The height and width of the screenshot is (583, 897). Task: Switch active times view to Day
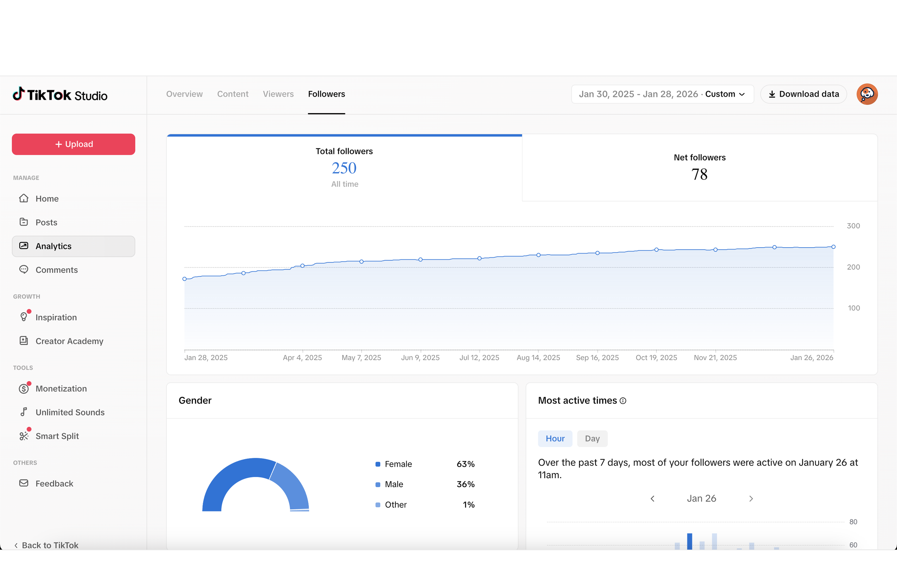pyautogui.click(x=592, y=439)
